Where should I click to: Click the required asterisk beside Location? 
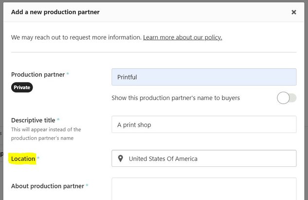38,158
